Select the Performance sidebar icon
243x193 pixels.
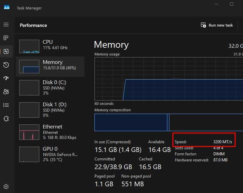coord(6,51)
